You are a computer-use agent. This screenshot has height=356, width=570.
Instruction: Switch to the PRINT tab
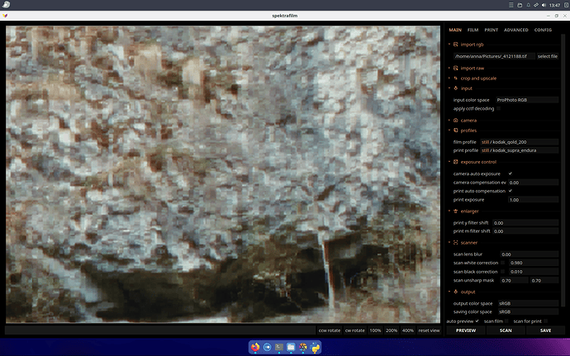pos(492,30)
